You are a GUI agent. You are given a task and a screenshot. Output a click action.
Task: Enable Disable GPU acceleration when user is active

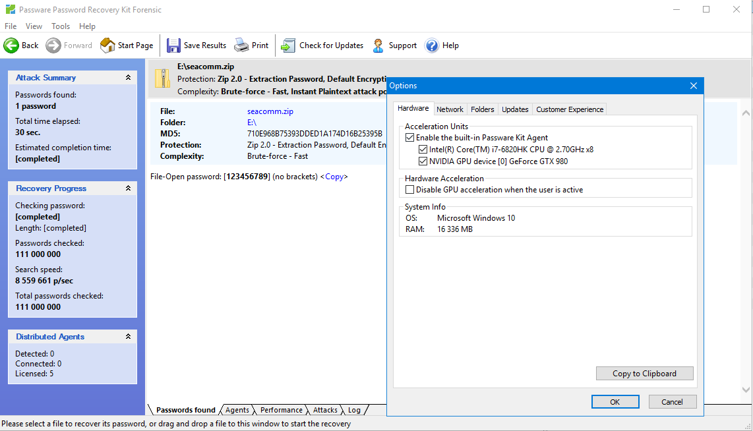coord(409,190)
